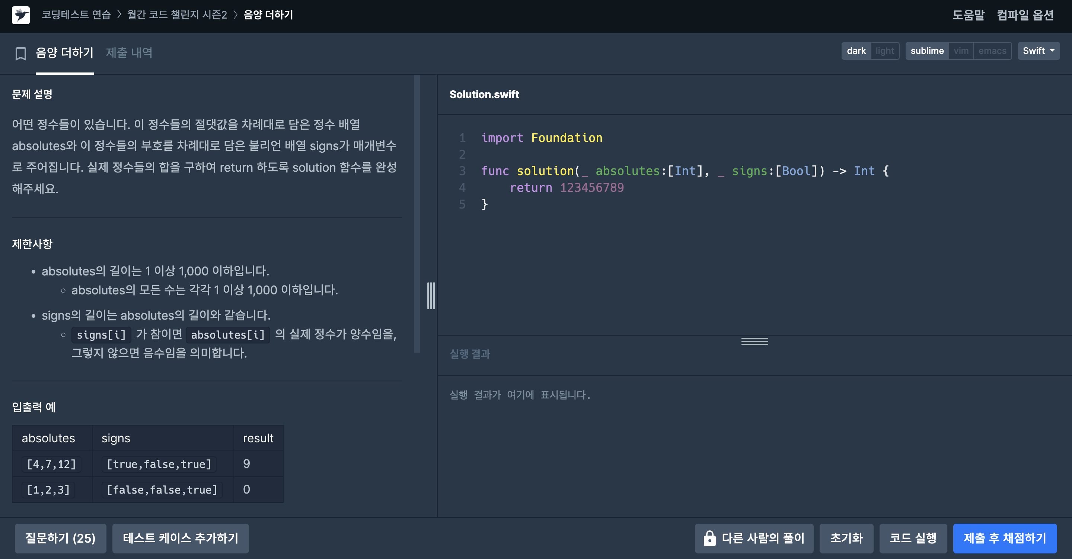Click the Programmers bird logo icon
This screenshot has height=559, width=1072.
tap(21, 15)
